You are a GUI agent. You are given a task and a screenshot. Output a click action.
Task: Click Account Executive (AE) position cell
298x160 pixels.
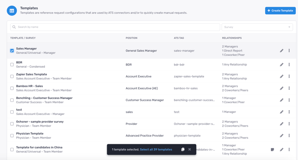142,88
